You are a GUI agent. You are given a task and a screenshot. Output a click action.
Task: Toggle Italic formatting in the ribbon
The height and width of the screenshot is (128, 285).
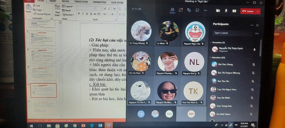point(83,14)
